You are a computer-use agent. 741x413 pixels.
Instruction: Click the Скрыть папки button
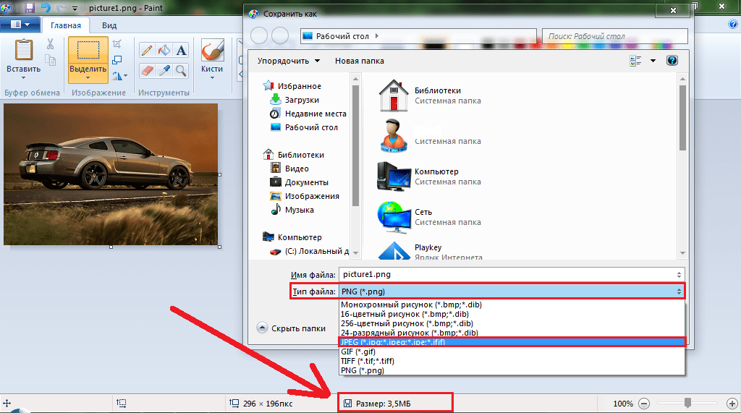(x=291, y=328)
